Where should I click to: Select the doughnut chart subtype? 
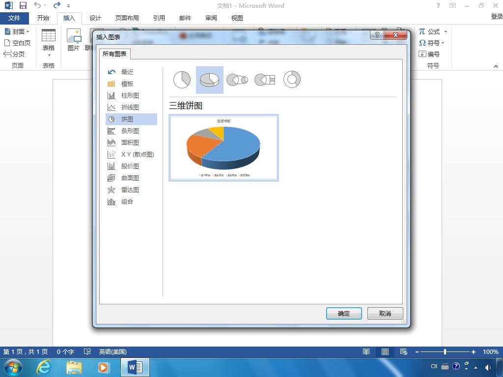(292, 80)
